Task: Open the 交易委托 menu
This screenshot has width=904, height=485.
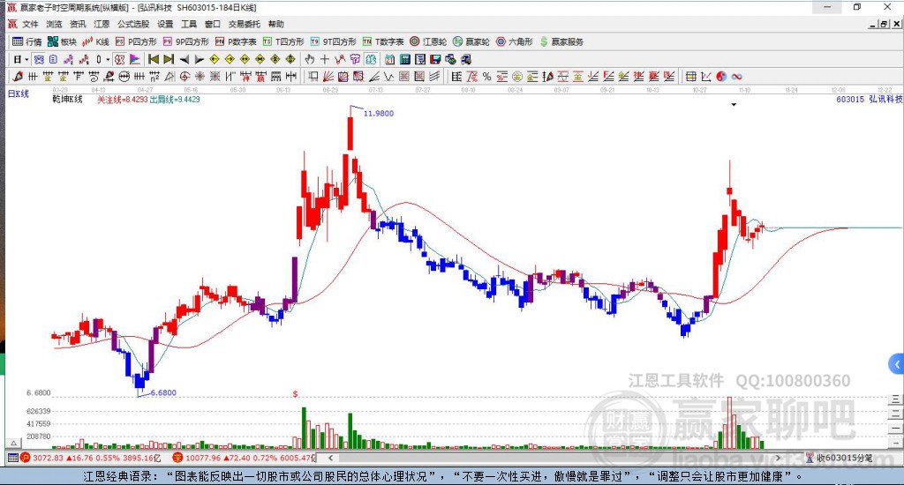Action: tap(244, 24)
